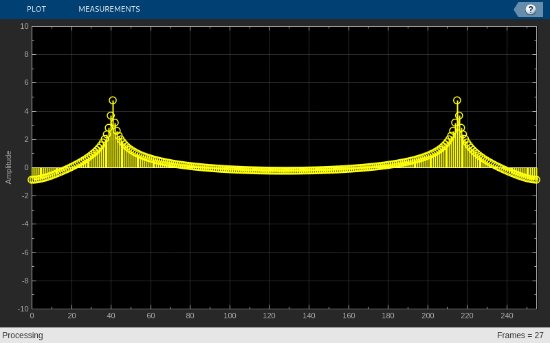550x343 pixels.
Task: Click the Processing status text
Action: click(23, 335)
